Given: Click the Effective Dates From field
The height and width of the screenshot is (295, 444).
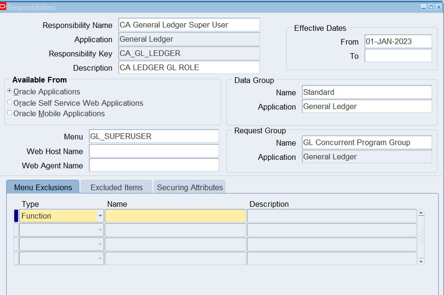Looking at the screenshot, I should click(x=398, y=41).
